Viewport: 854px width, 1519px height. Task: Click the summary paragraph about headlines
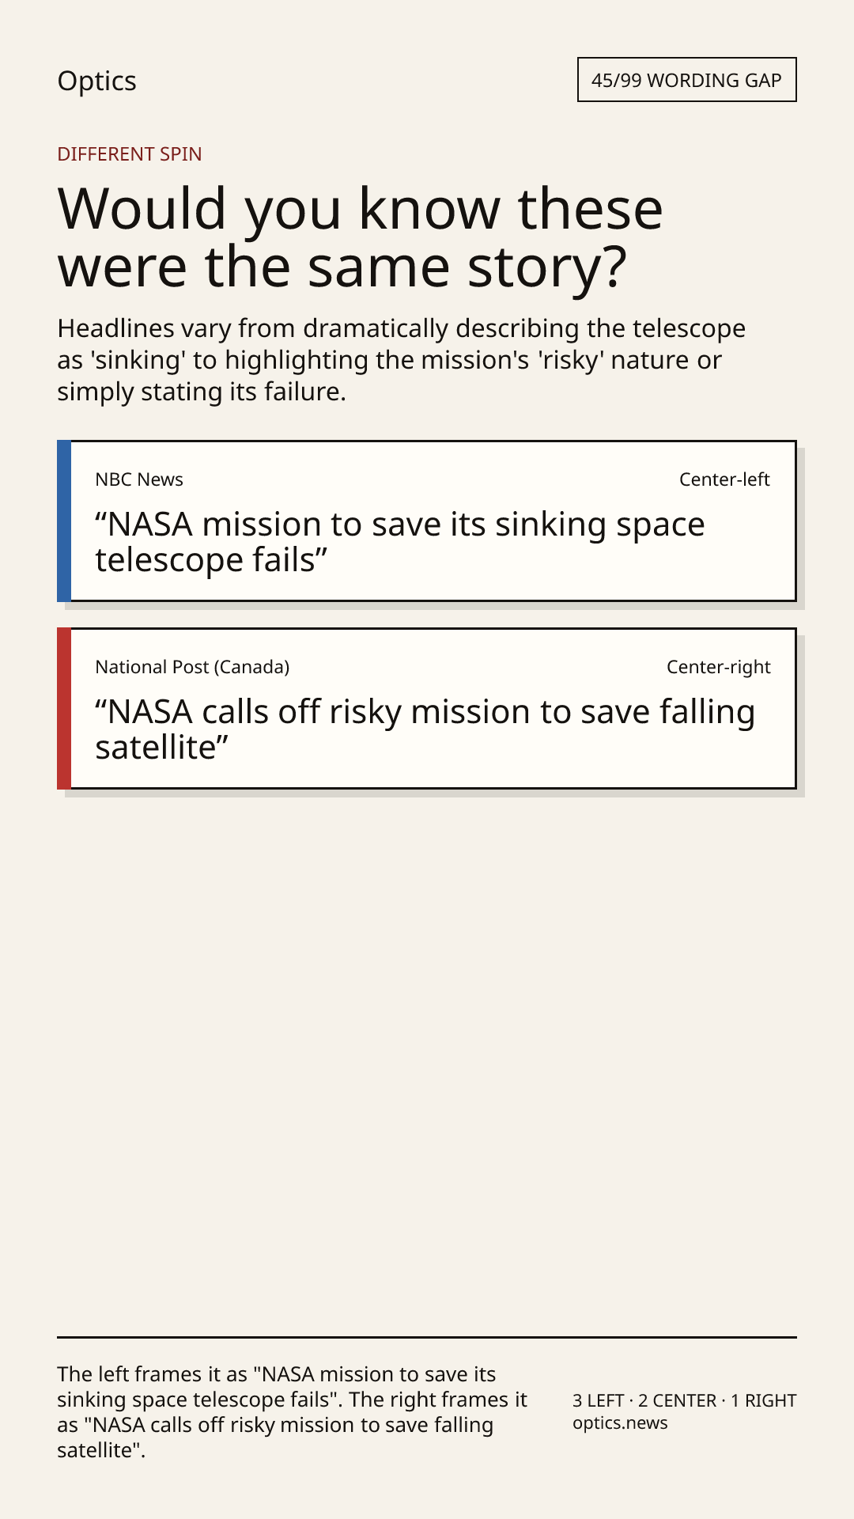tap(402, 360)
